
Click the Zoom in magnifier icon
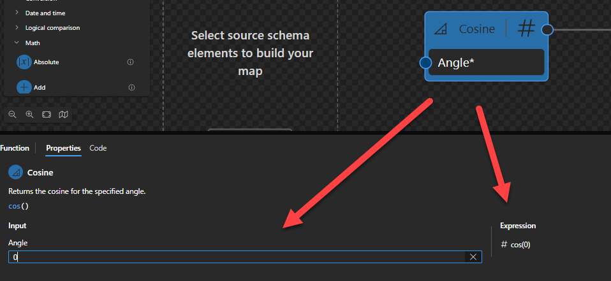29,114
